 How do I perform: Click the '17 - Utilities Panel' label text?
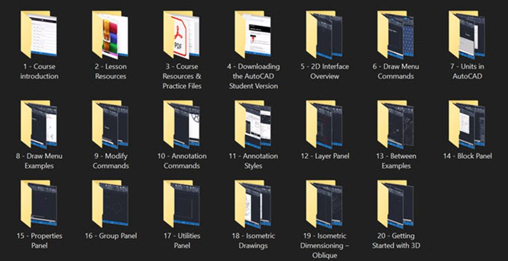click(182, 241)
